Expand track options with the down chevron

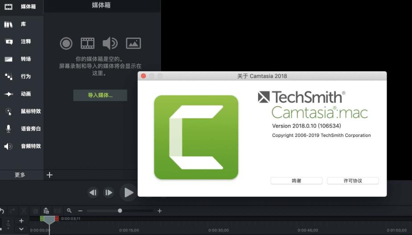point(21,229)
